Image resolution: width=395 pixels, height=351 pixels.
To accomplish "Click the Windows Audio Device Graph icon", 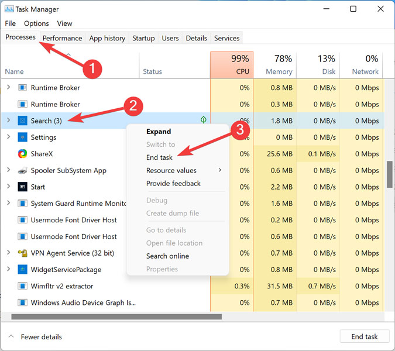I will (22, 302).
